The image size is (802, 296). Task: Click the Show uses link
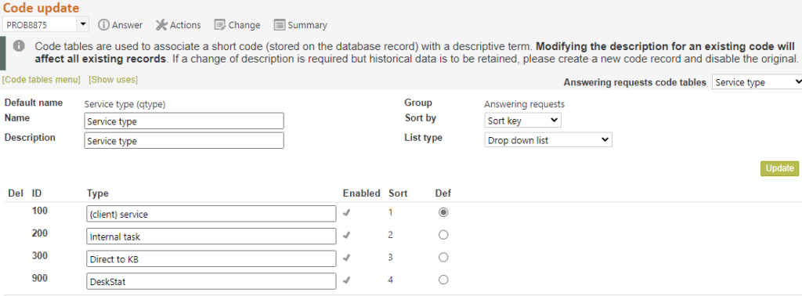coord(113,80)
